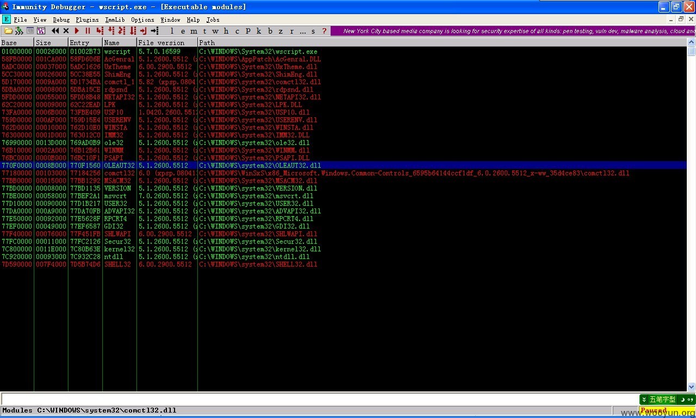Select the highlighted OLEAUT32.dll row

(343, 166)
